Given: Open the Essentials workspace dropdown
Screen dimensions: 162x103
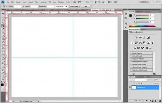Looking at the screenshot, I should coord(146,2).
